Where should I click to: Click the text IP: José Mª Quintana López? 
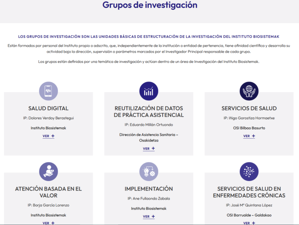click(x=249, y=205)
